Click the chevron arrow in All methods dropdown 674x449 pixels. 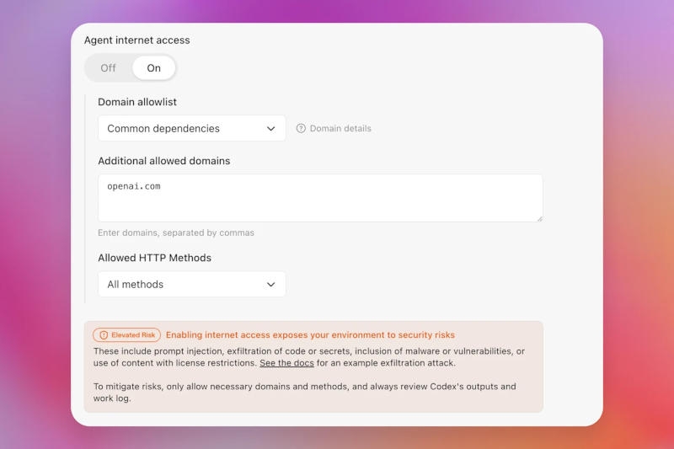coord(271,285)
